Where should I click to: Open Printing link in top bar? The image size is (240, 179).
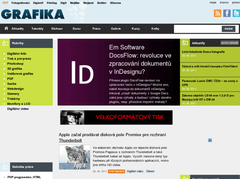pyautogui.click(x=52, y=3)
